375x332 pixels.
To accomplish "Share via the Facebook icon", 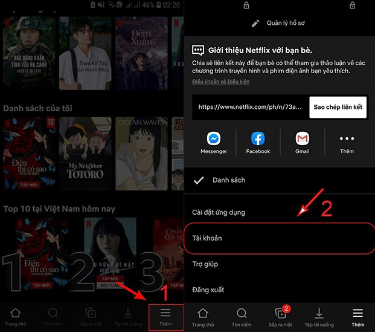I will tap(258, 138).
